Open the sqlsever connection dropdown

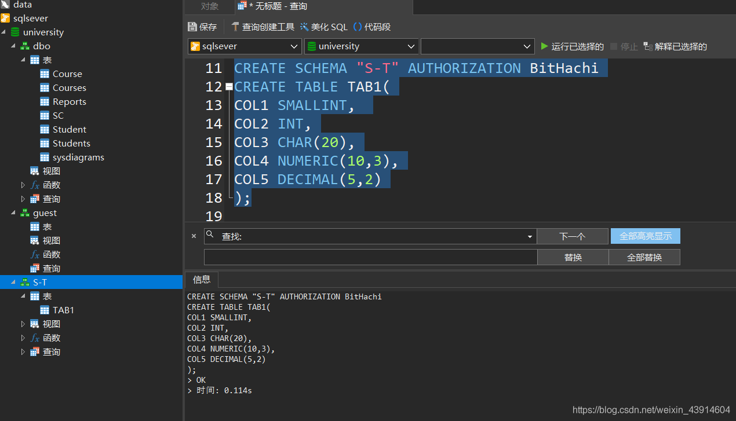click(245, 46)
